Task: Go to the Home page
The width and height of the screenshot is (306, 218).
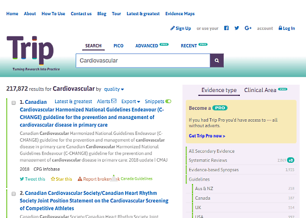Action: coord(12,14)
